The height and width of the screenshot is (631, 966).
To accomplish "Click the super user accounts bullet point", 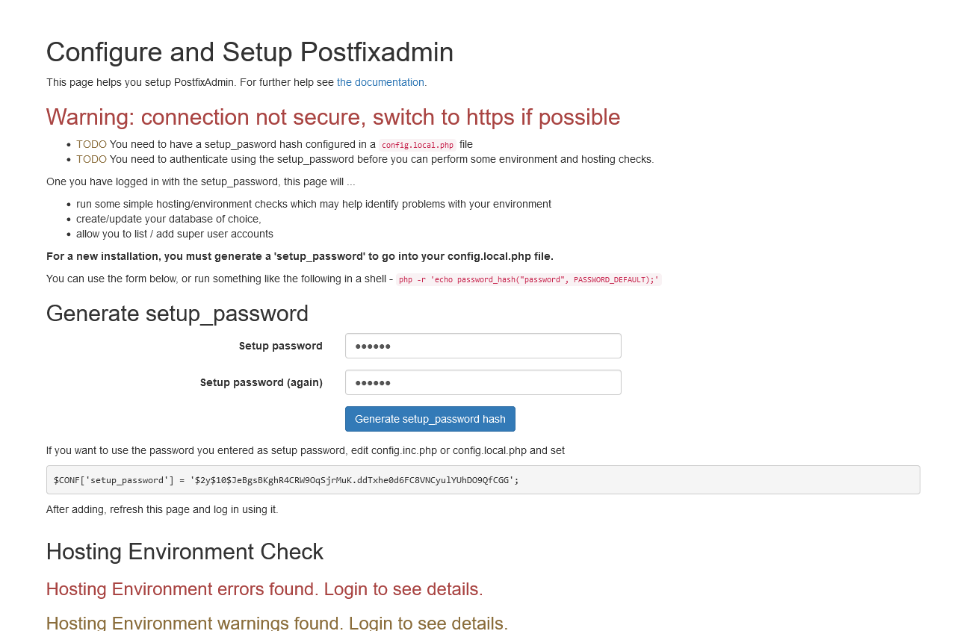I will (x=175, y=234).
